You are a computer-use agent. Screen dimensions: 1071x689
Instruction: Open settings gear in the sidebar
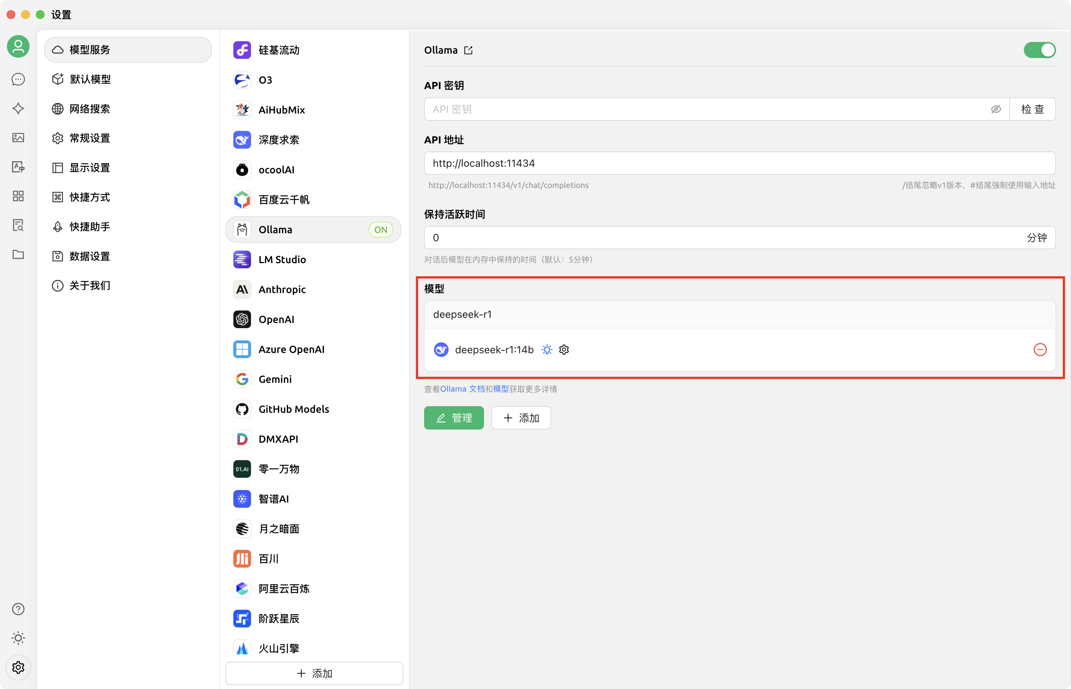pos(18,667)
